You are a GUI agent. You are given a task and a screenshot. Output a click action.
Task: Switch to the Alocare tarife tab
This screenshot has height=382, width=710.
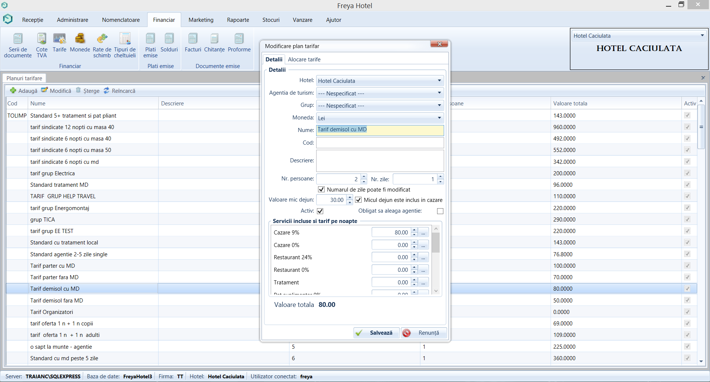(x=304, y=60)
